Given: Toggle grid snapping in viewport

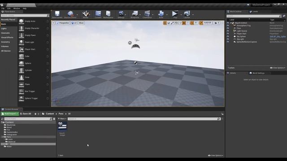Looking at the screenshot, I should (184, 23).
